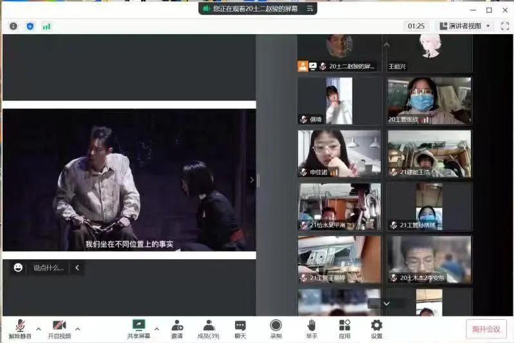The width and height of the screenshot is (514, 343).
Task: Click the panel divider handle beside participants
Action: [x=258, y=180]
